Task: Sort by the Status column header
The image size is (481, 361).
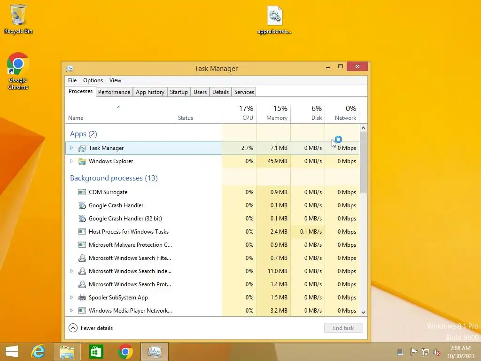Action: coord(199,113)
